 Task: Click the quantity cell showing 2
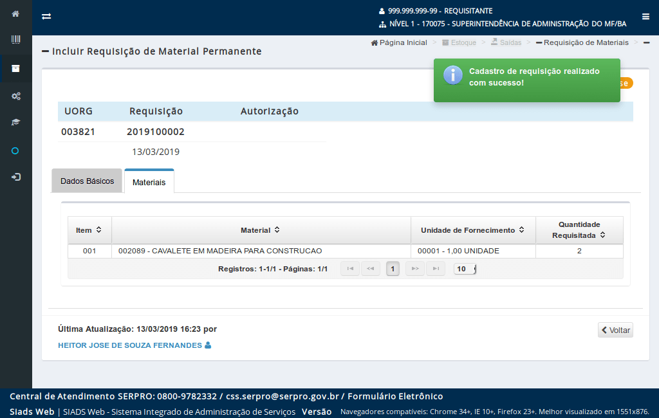[579, 251]
